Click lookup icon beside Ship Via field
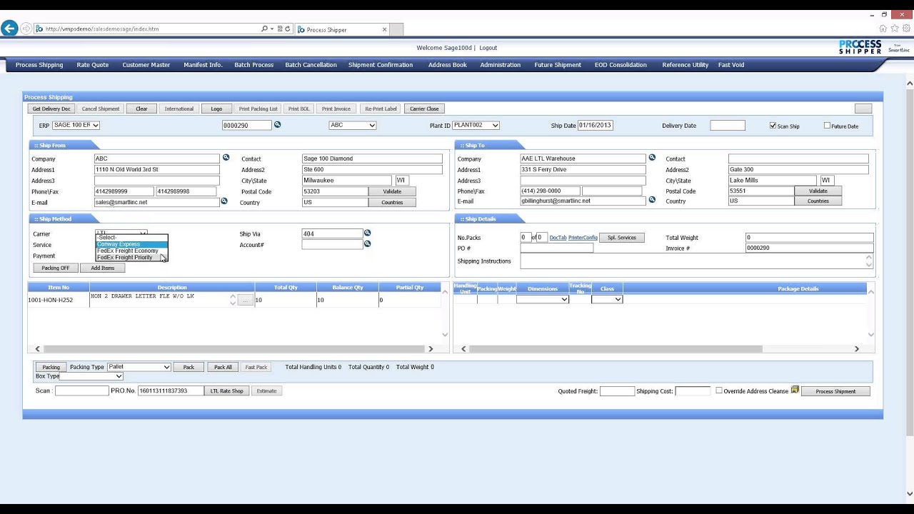914x514 pixels. (x=368, y=233)
